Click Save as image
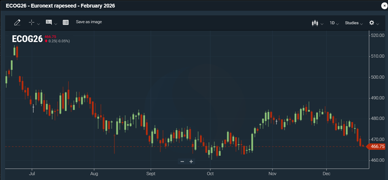 pyautogui.click(x=89, y=22)
